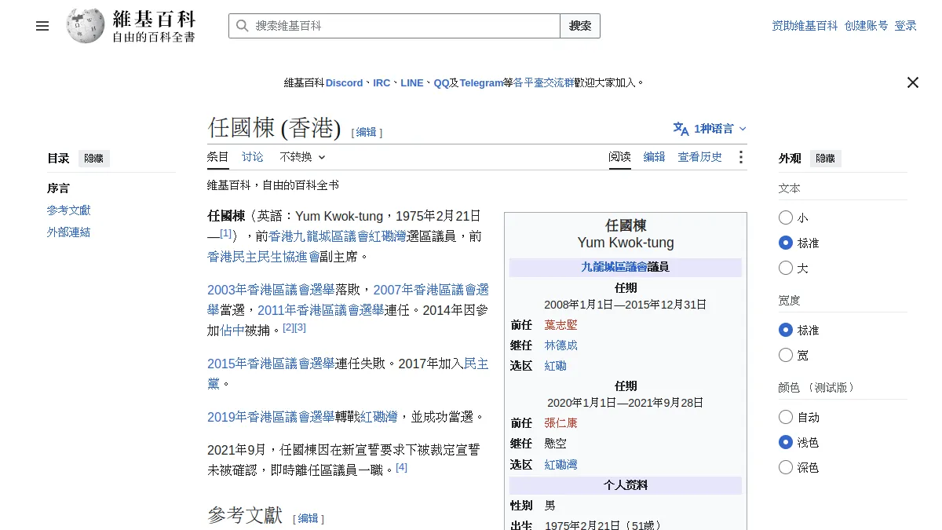Select the 小 text size option
This screenshot has height=530, width=942.
click(x=786, y=217)
